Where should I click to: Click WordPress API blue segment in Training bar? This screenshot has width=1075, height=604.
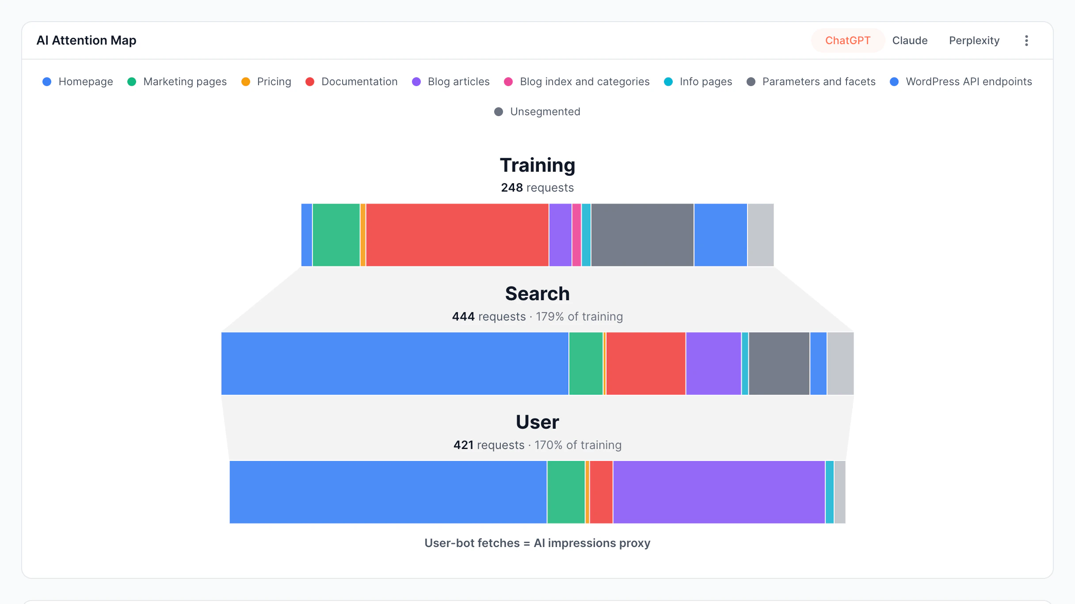720,235
